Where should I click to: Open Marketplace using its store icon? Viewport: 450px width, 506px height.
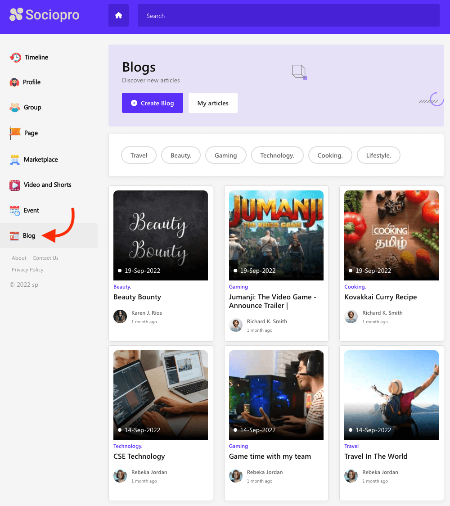click(x=15, y=159)
